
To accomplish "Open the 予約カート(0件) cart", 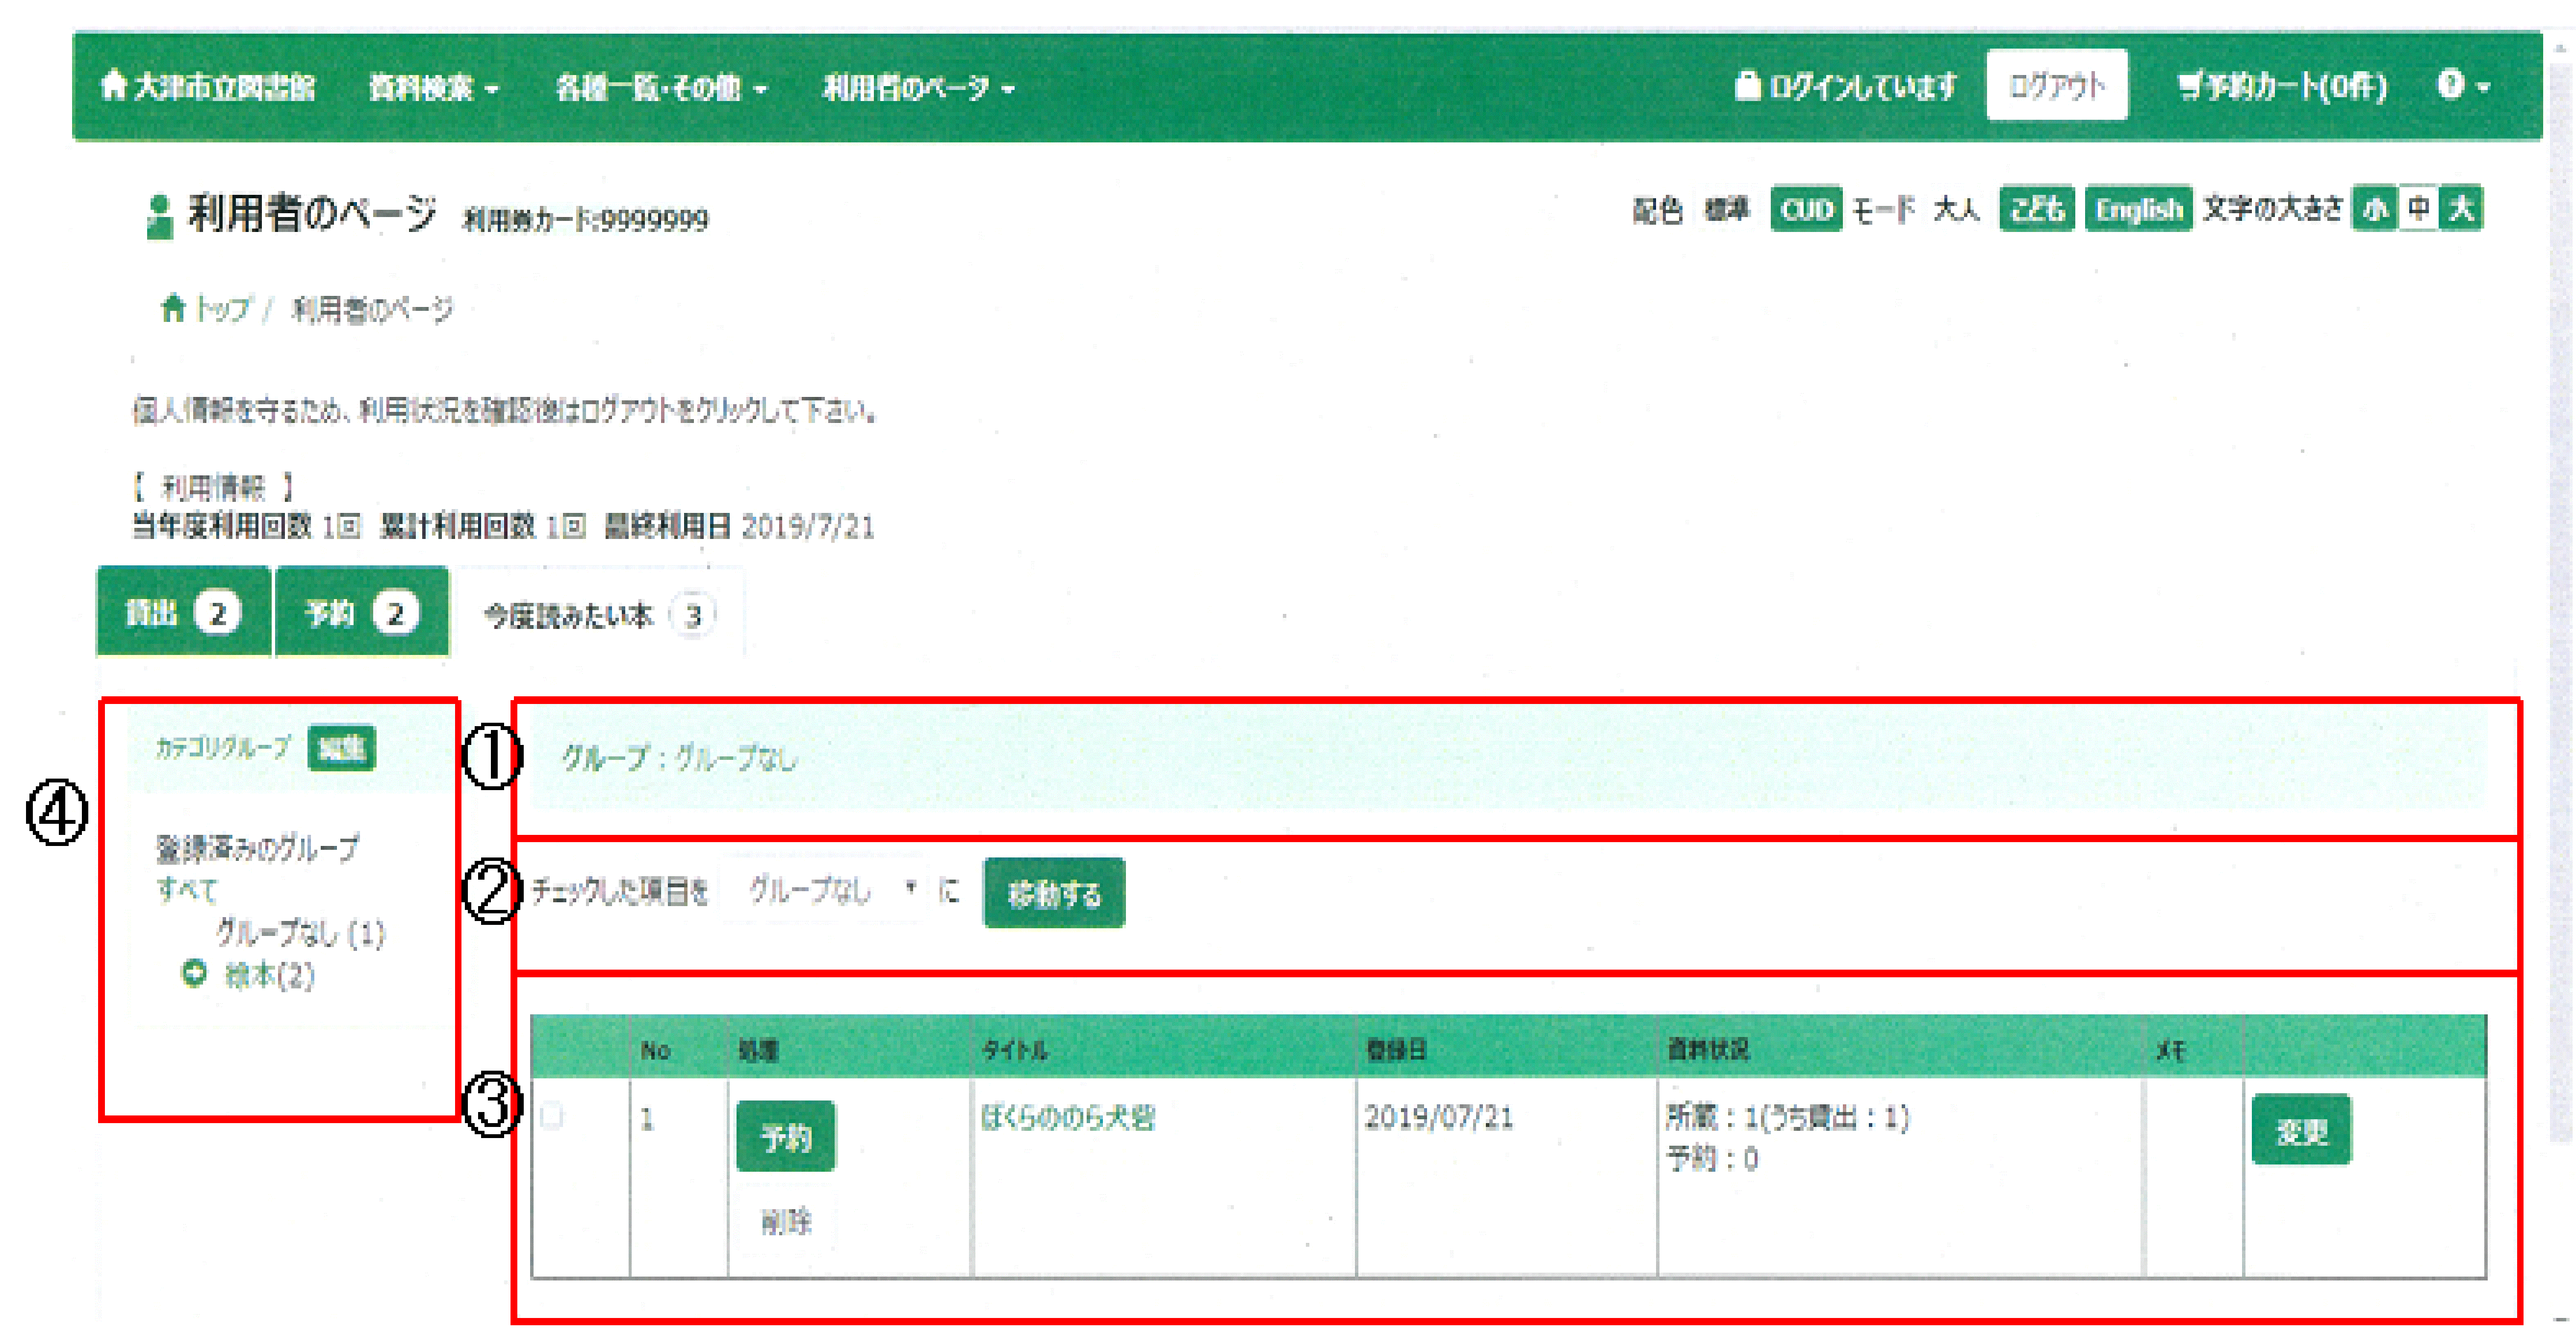I will click(x=2282, y=87).
